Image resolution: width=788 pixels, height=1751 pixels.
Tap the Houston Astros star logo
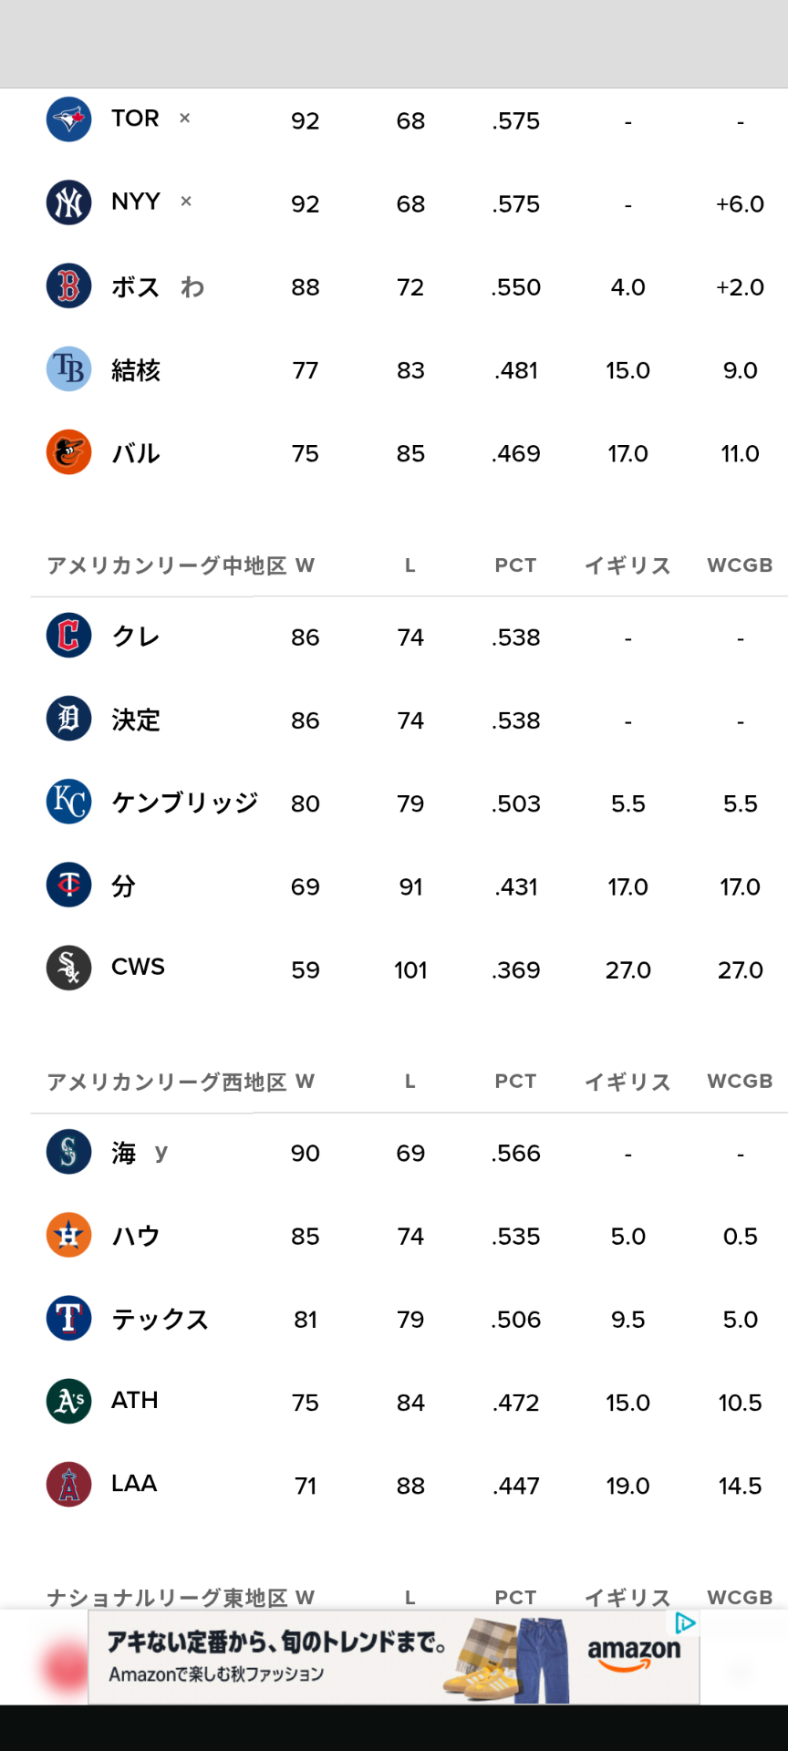[x=68, y=1235]
